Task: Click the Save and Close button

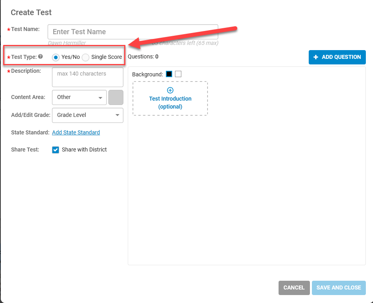Action: tap(339, 288)
